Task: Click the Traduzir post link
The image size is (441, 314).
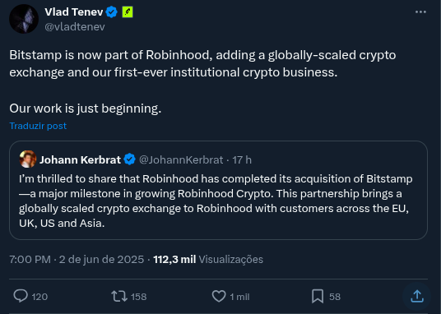Action: (x=38, y=126)
